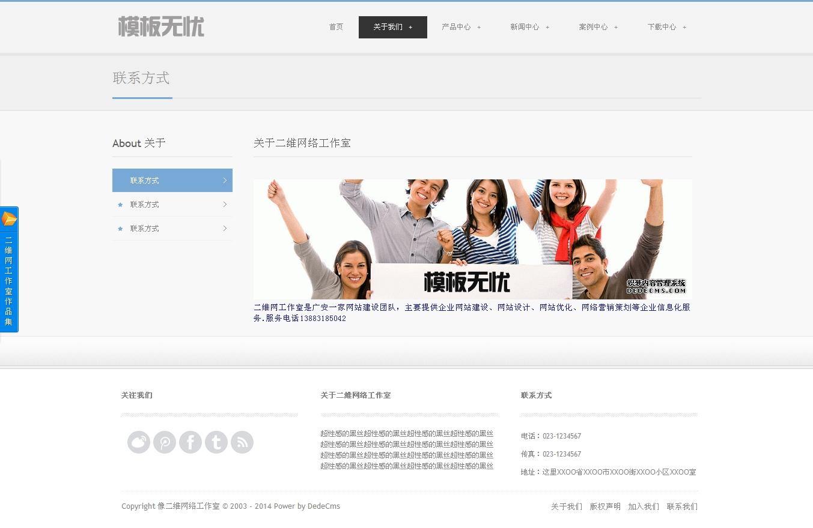Go to the 首页 home tab

tap(336, 27)
